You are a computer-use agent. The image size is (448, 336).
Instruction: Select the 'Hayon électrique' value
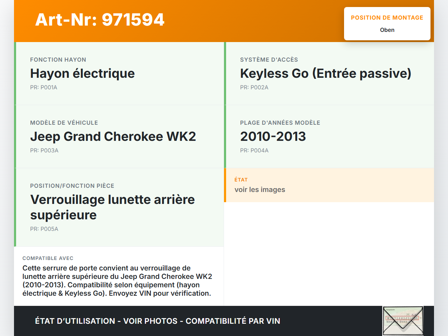(x=82, y=74)
